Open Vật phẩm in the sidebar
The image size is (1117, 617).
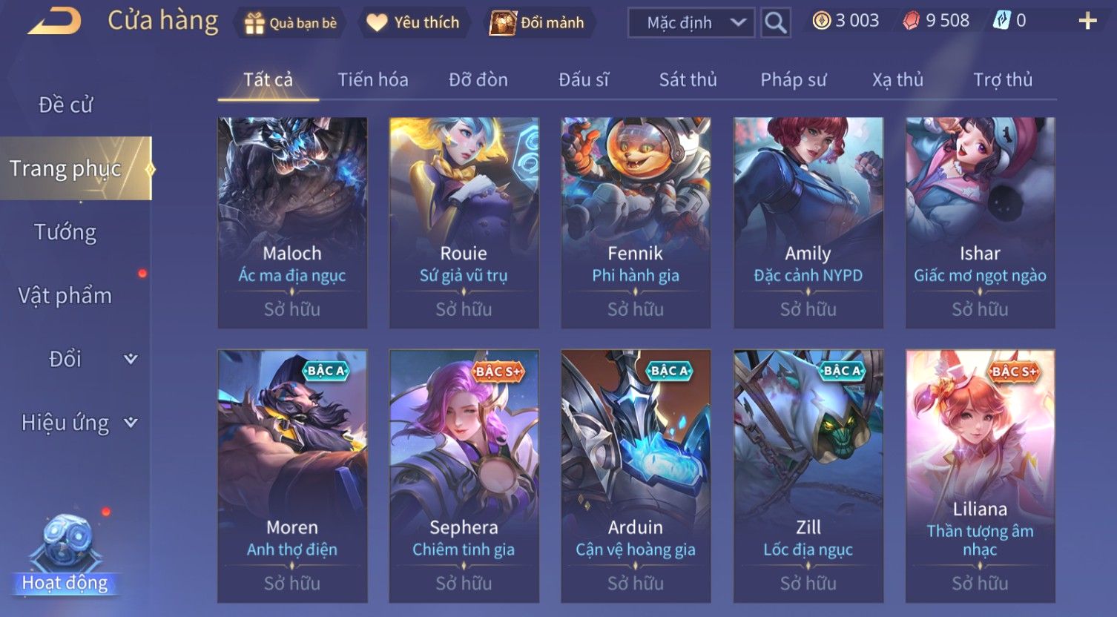coord(65,295)
